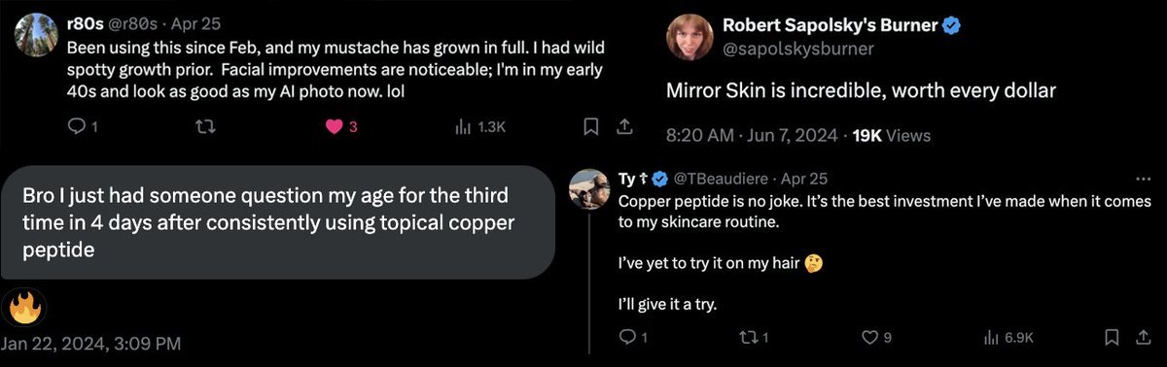This screenshot has width=1167, height=367.
Task: Open the 19K Views count
Action: (x=891, y=136)
